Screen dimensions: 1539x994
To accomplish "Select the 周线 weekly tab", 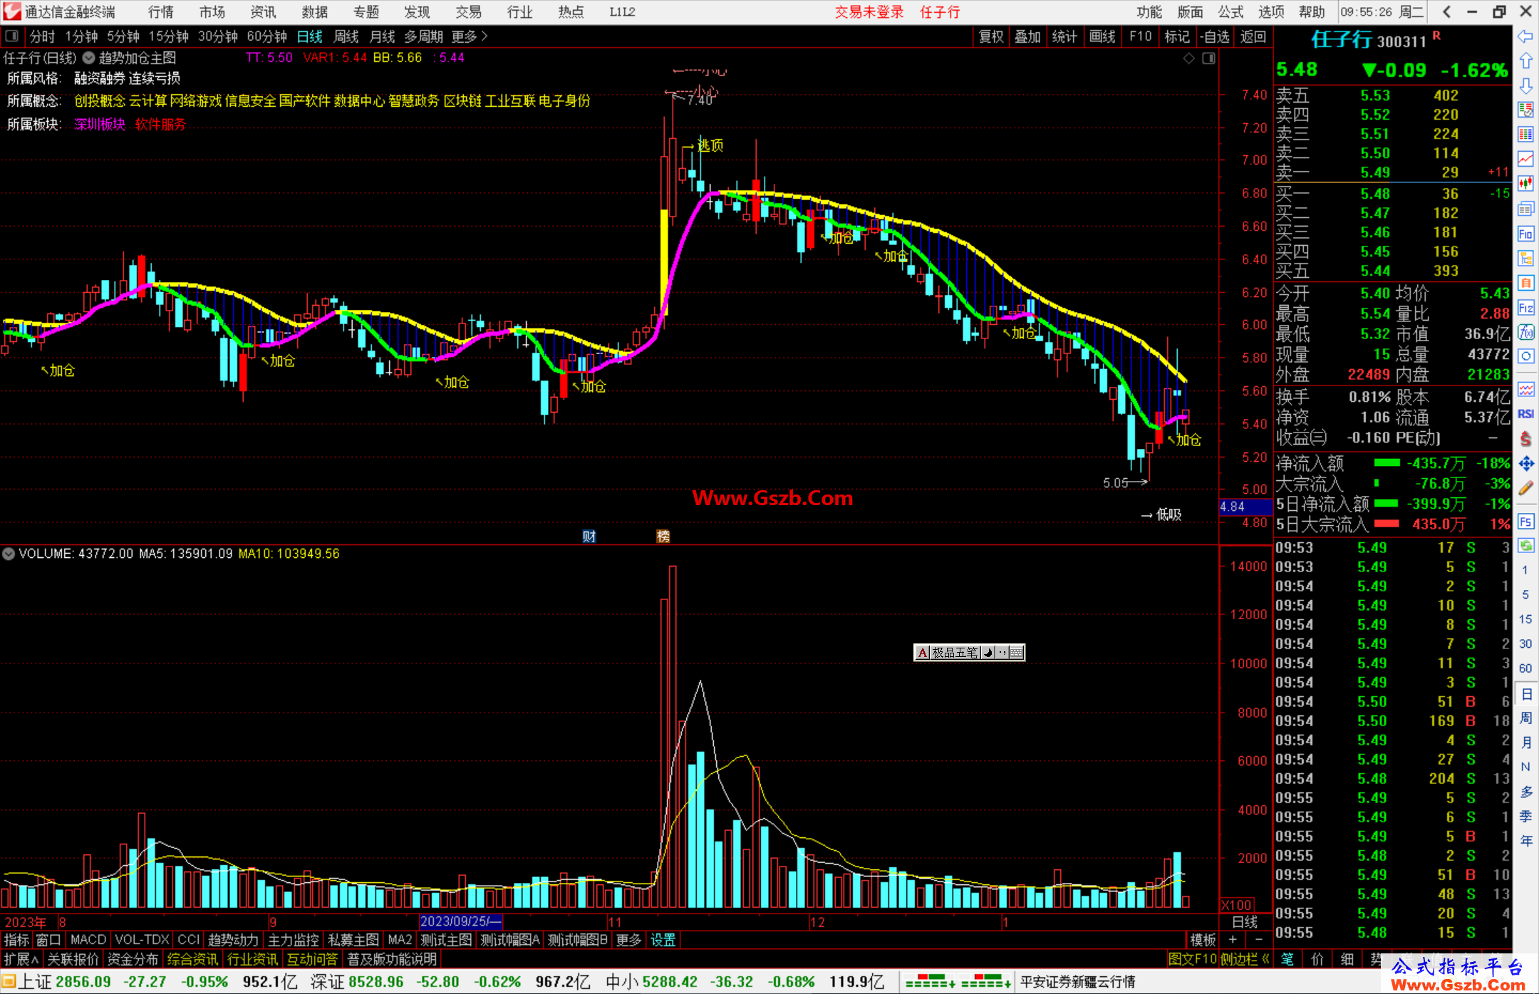I will pos(346,36).
